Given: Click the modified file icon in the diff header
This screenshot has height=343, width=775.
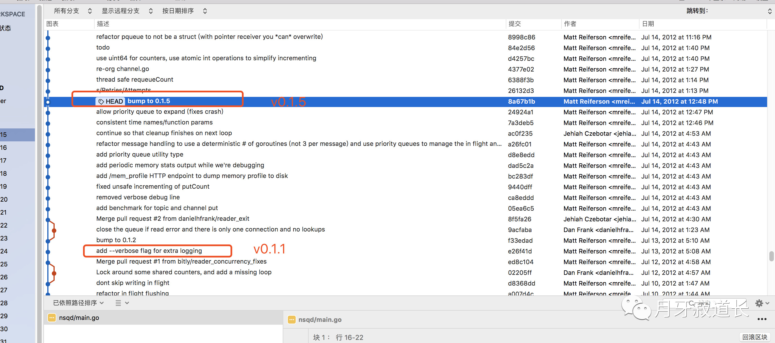Looking at the screenshot, I should 291,320.
